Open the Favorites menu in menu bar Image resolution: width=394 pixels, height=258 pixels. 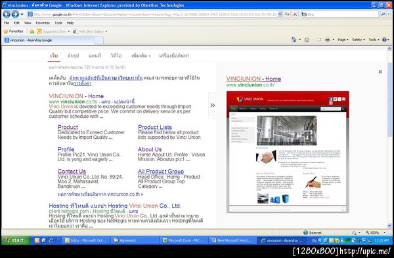[x=43, y=23]
